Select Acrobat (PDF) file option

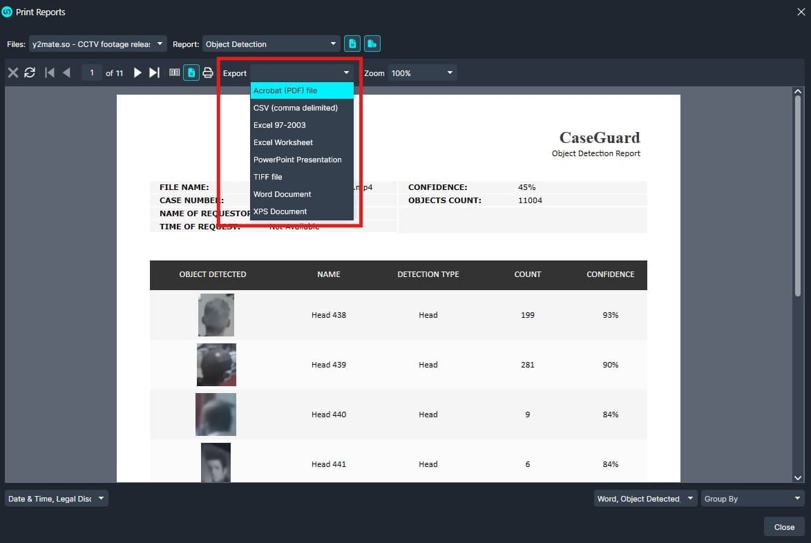click(285, 90)
